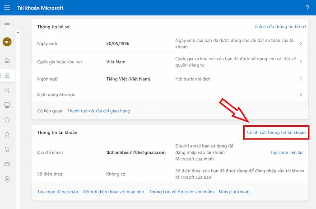The height and width of the screenshot is (209, 316).
Task: Click the Không có phone value
Action: coord(116,174)
